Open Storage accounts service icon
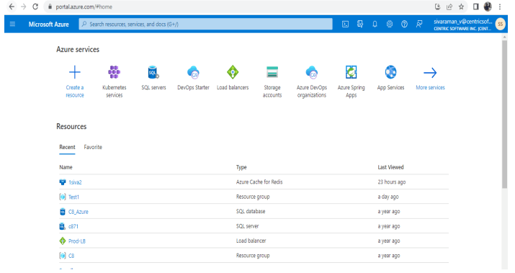Screen dimensions: 515x273 pos(272,72)
